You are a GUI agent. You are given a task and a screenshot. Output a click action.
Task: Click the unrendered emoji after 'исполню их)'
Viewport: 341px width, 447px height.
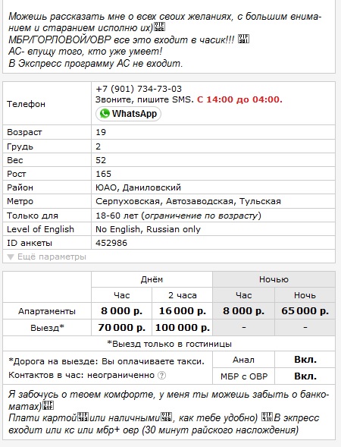point(159,27)
